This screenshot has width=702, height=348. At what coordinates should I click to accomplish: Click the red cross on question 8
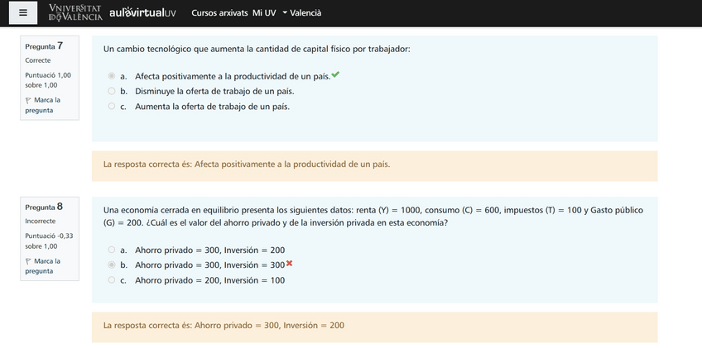pyautogui.click(x=289, y=264)
